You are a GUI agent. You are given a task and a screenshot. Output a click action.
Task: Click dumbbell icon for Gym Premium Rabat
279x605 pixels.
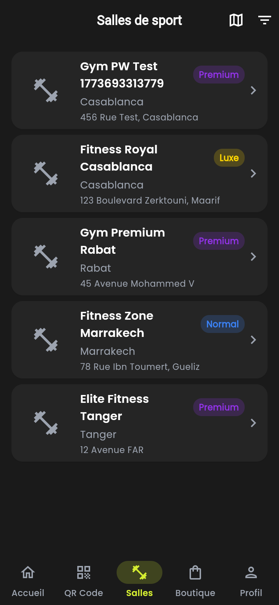coord(46,257)
